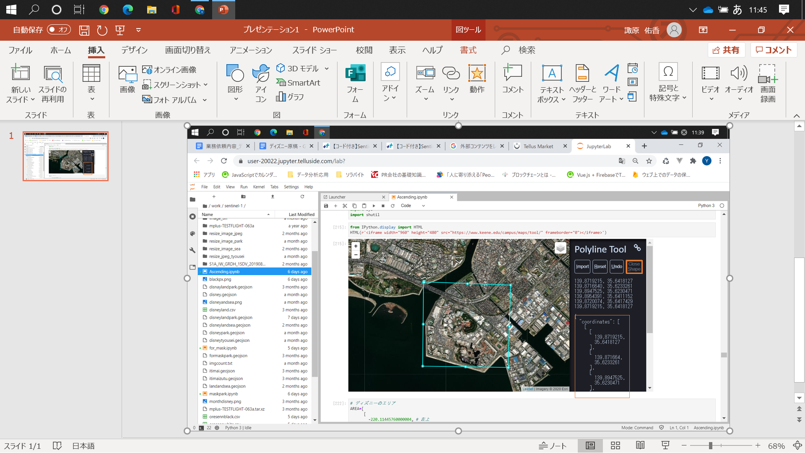805x453 pixels.
Task: Toggle the Notes (ノート) pane
Action: 553,445
